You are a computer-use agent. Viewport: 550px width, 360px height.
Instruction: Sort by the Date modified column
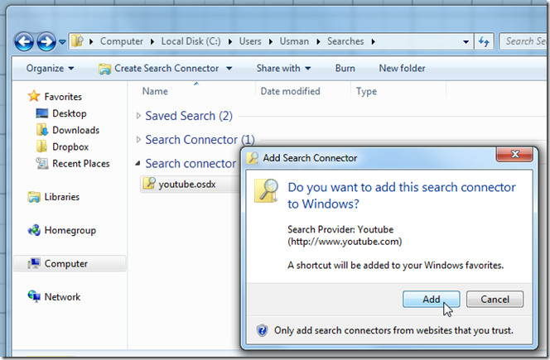[x=290, y=91]
